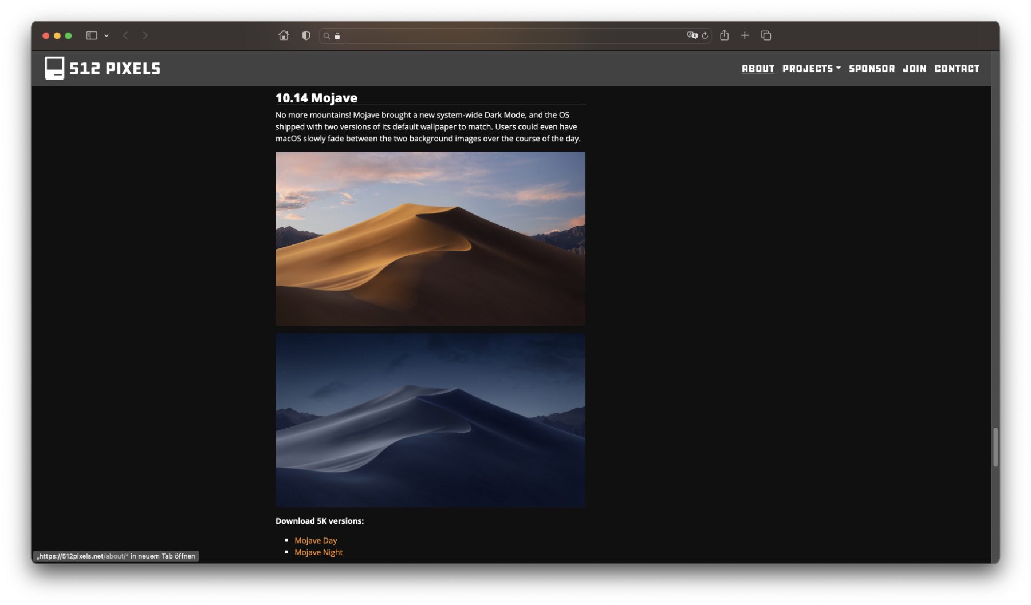Open the Mojave night dune image
The image size is (1031, 605).
tap(430, 420)
